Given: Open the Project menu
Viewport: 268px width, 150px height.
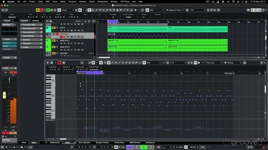Looking at the screenshot, I should click(x=32, y=2).
